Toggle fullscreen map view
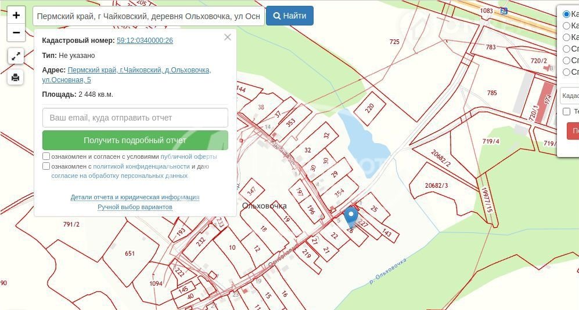 pyautogui.click(x=16, y=56)
